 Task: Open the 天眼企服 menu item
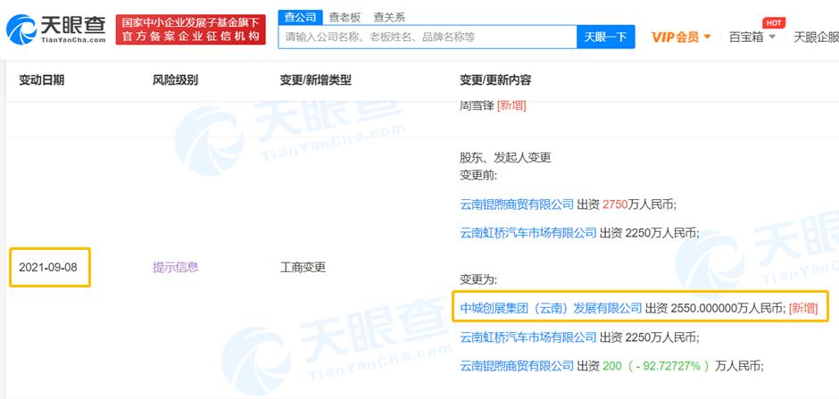(816, 37)
